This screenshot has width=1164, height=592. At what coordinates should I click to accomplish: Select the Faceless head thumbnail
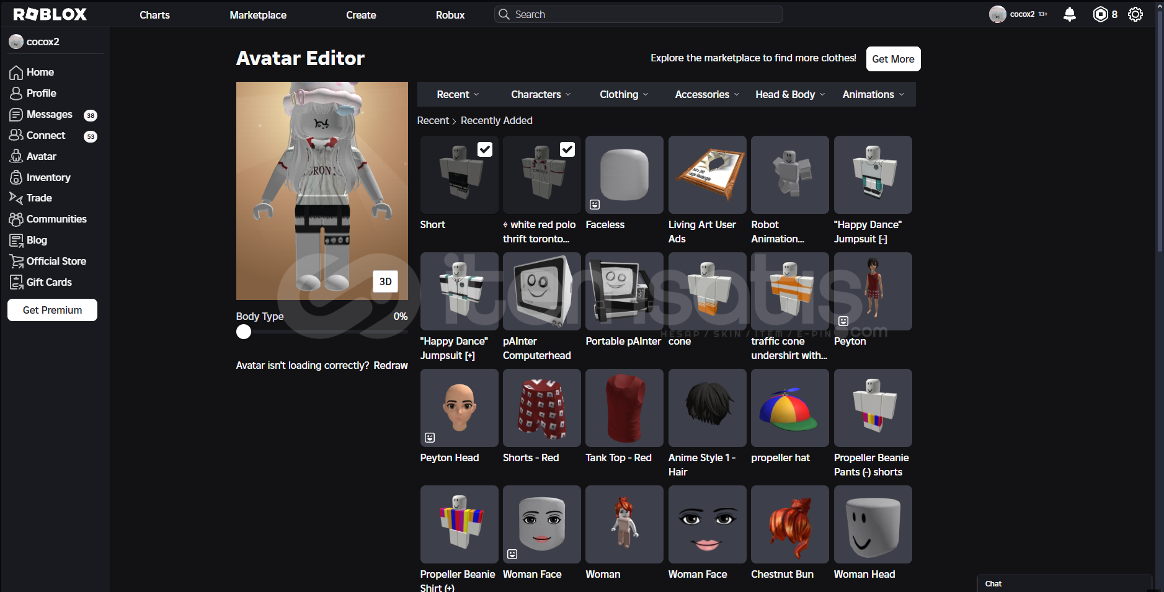624,175
